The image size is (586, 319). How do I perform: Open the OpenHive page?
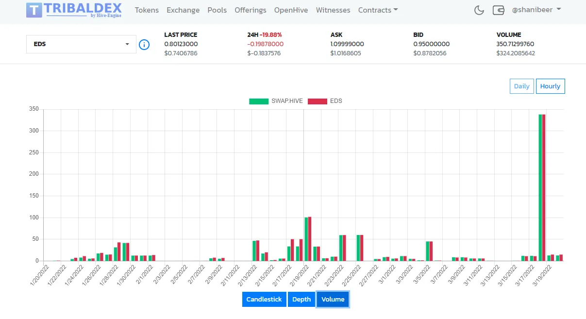pyautogui.click(x=291, y=10)
